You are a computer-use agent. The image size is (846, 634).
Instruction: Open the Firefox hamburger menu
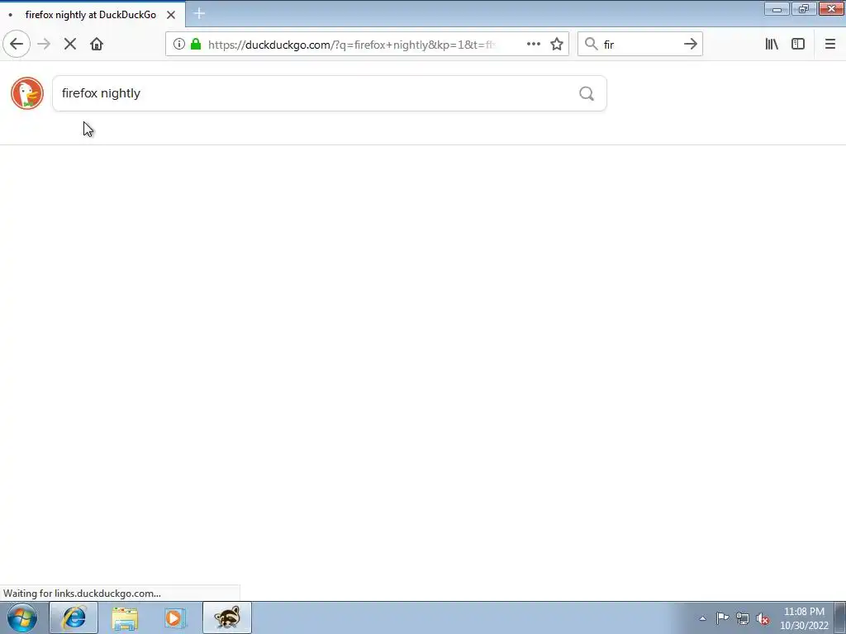830,45
